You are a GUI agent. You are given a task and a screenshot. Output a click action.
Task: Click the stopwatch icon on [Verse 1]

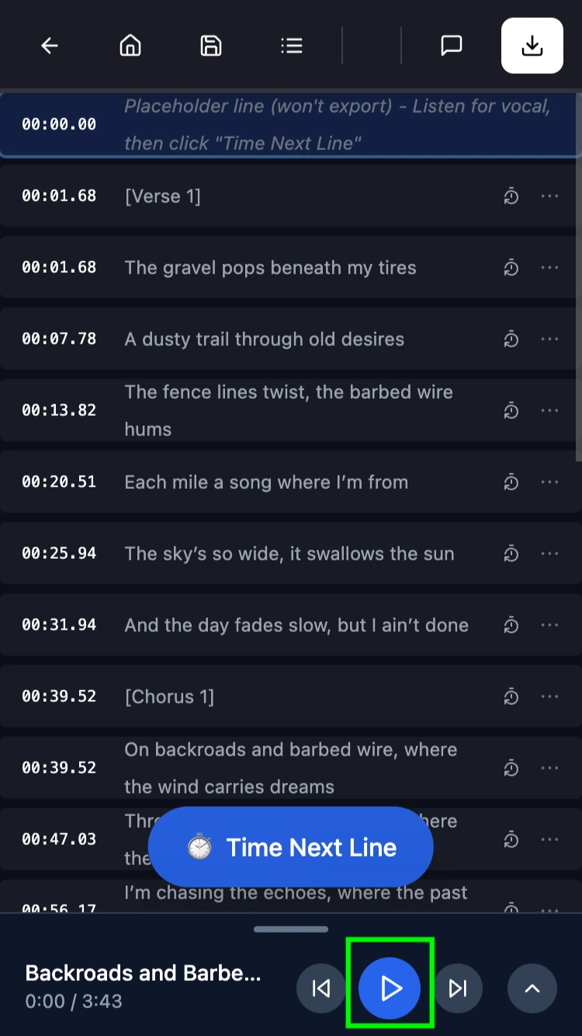point(511,196)
